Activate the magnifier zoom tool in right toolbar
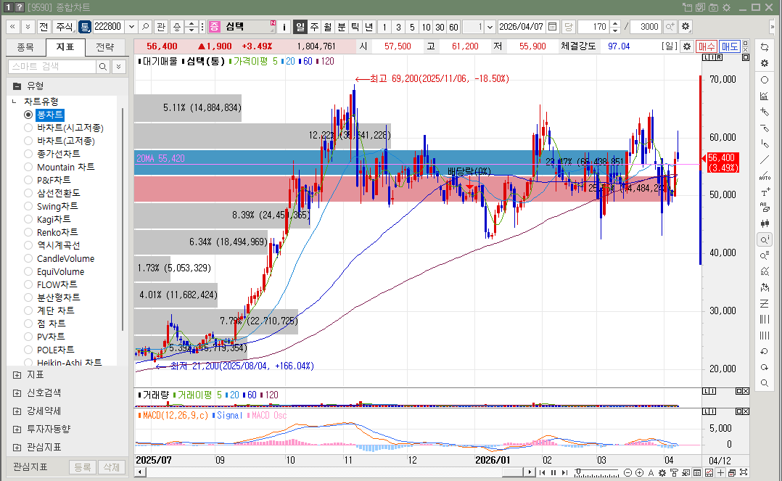The height and width of the screenshot is (481, 782). 764,239
